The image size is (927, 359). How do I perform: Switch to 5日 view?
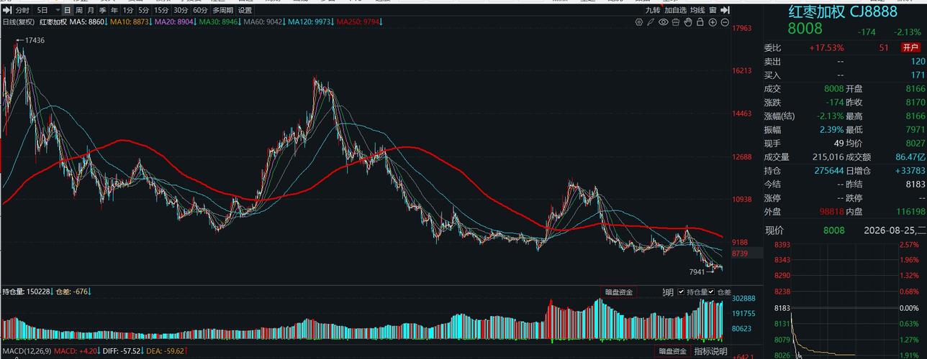click(42, 10)
